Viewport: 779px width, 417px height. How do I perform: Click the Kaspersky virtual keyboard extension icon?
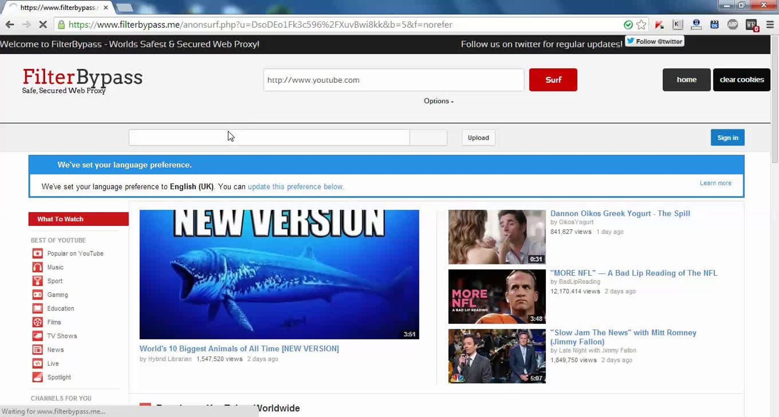pos(677,25)
